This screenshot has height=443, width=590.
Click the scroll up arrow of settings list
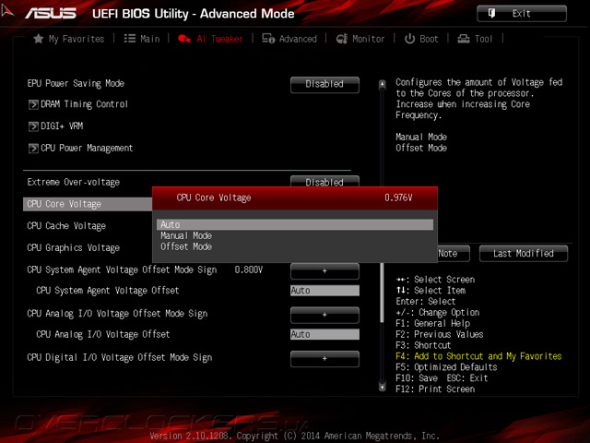tap(383, 84)
